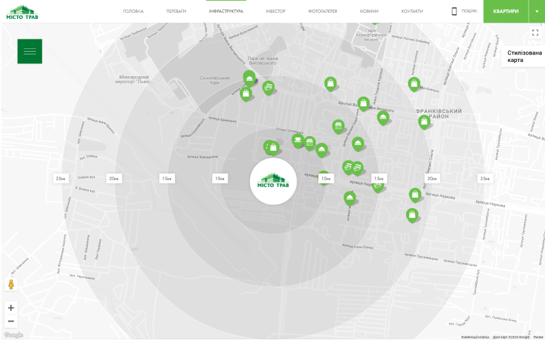This screenshot has width=545, height=340.
Task: Open the bag marker beside the вулиця Наукова label
Action: [415, 195]
